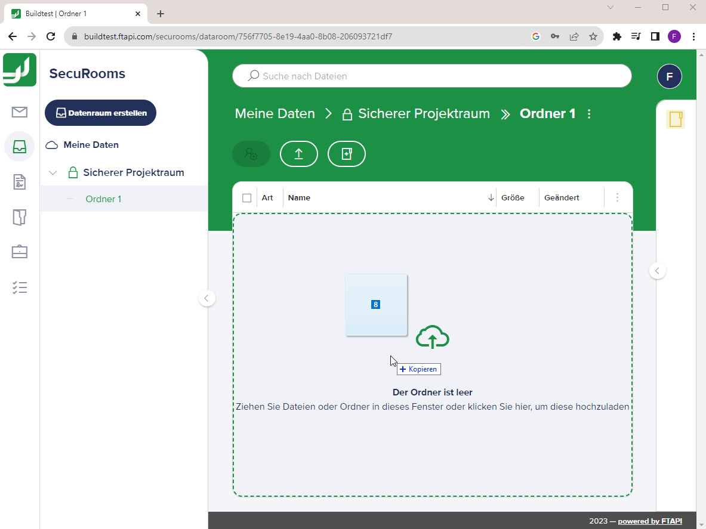
Task: Open the powered by FTAPI link
Action: tap(650, 521)
